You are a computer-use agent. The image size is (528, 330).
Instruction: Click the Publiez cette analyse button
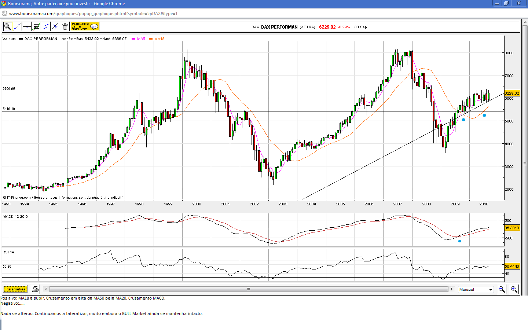tap(85, 26)
